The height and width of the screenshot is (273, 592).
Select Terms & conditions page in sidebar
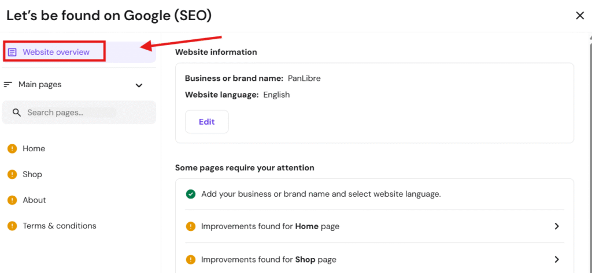pos(60,226)
